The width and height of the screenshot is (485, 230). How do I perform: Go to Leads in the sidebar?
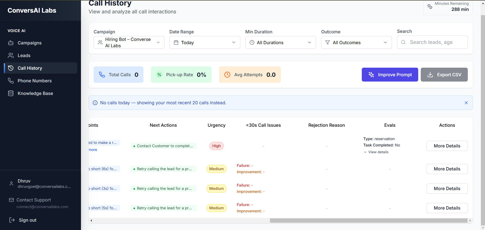[40, 56]
